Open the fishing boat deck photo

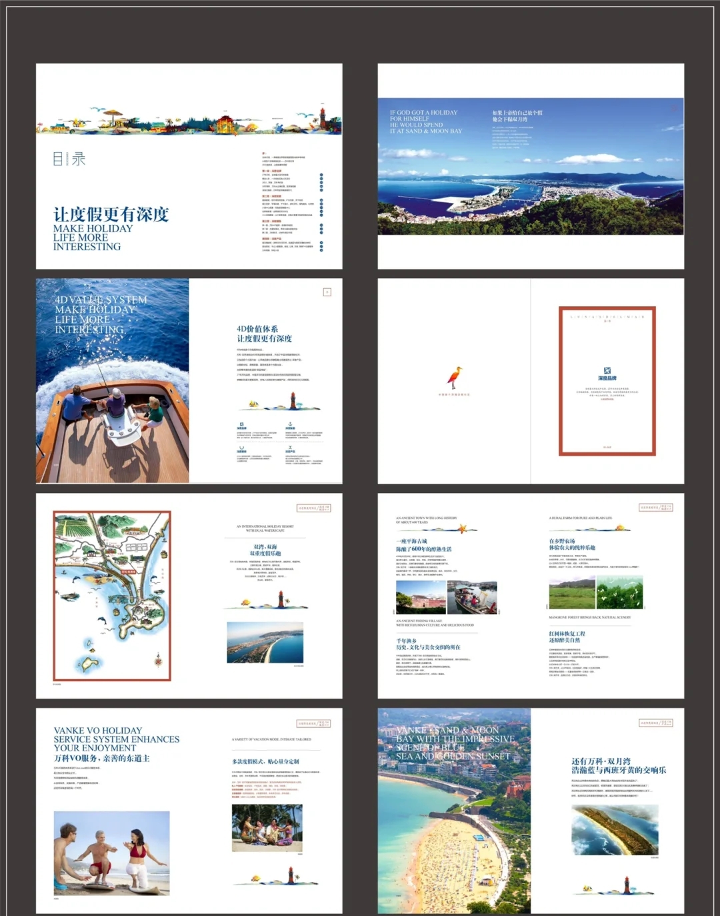point(113,381)
